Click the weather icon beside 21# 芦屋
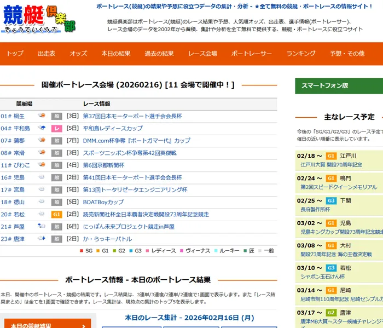383x328 pixels. point(41,227)
